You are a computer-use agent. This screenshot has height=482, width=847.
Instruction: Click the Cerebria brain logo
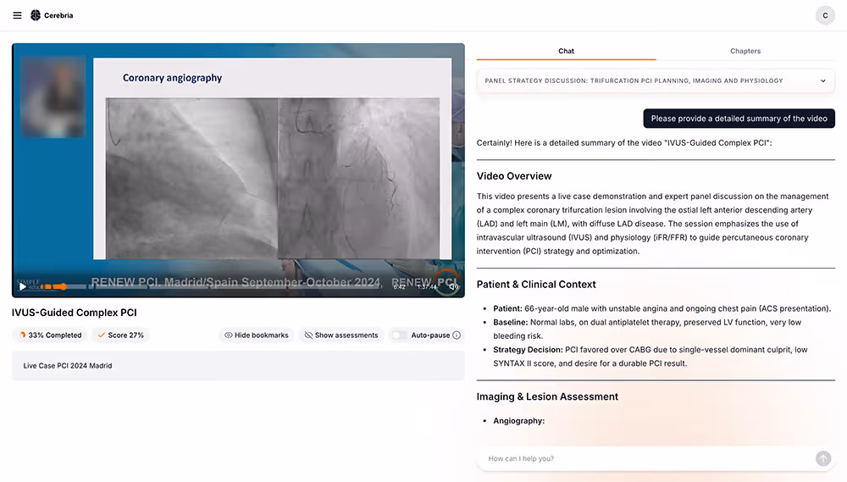click(x=36, y=15)
